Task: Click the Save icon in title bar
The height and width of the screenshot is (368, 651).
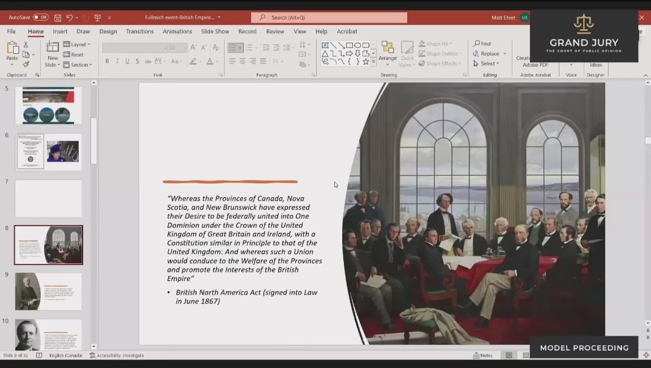Action: 58,18
